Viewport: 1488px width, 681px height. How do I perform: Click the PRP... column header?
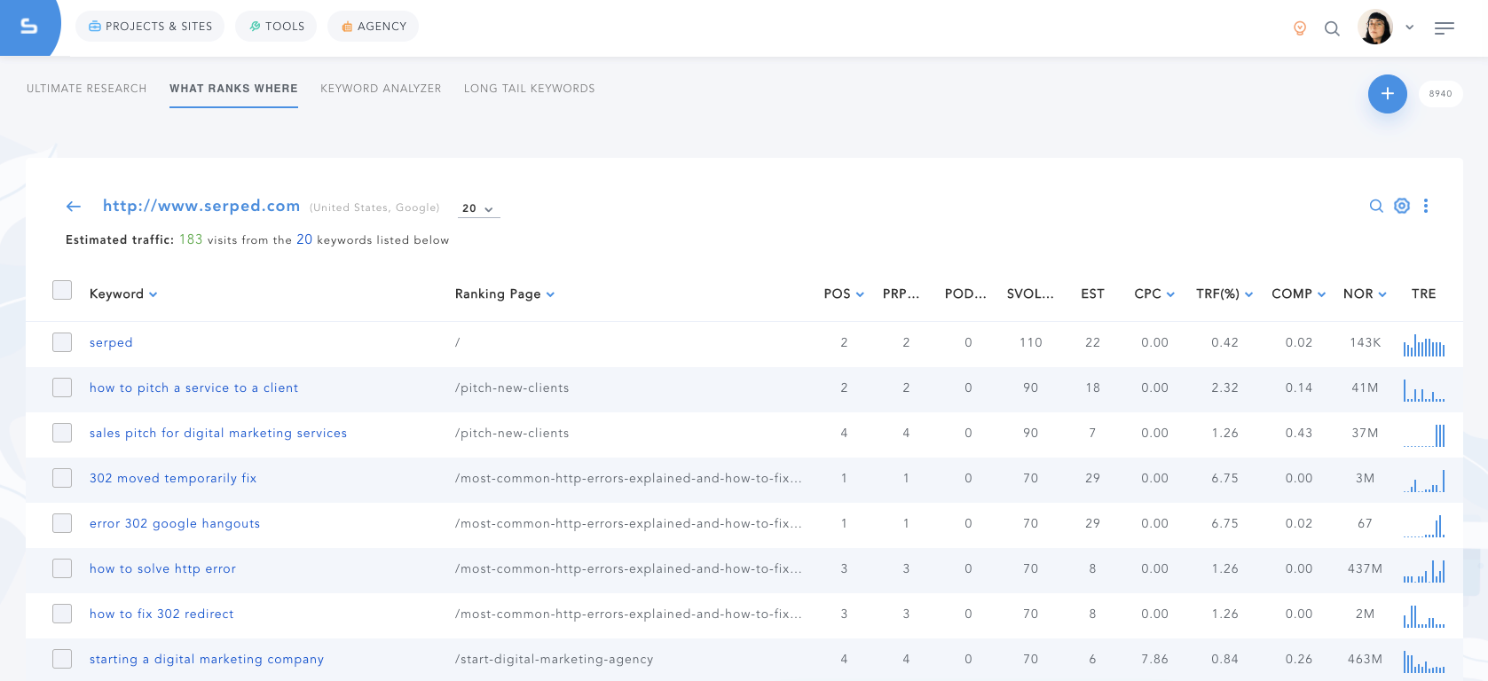point(901,294)
